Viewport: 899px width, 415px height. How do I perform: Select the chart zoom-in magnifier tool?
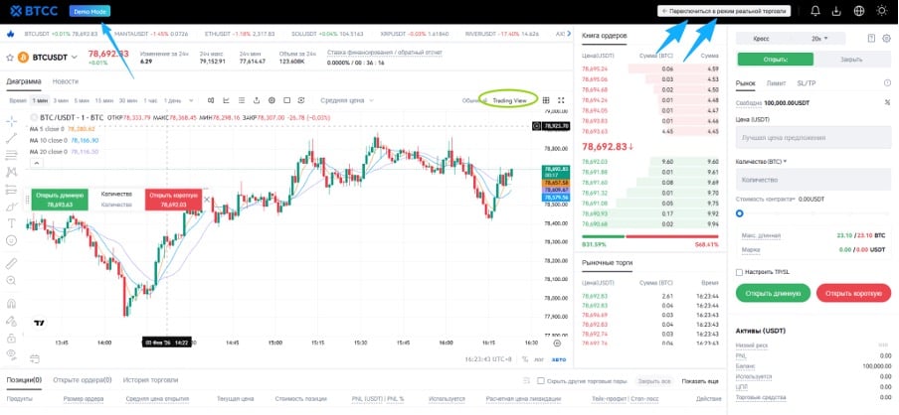pyautogui.click(x=11, y=281)
